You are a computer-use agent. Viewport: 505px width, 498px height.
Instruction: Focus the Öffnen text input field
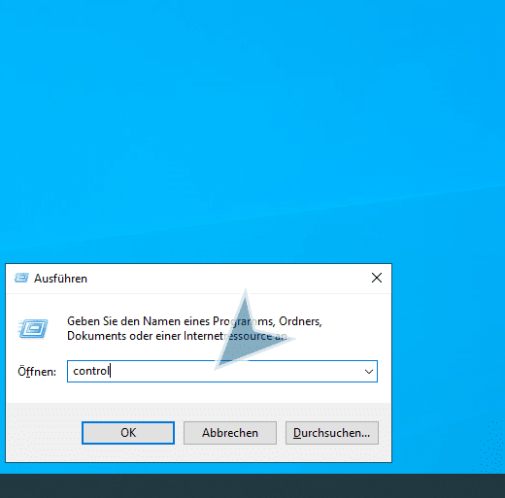(x=222, y=371)
